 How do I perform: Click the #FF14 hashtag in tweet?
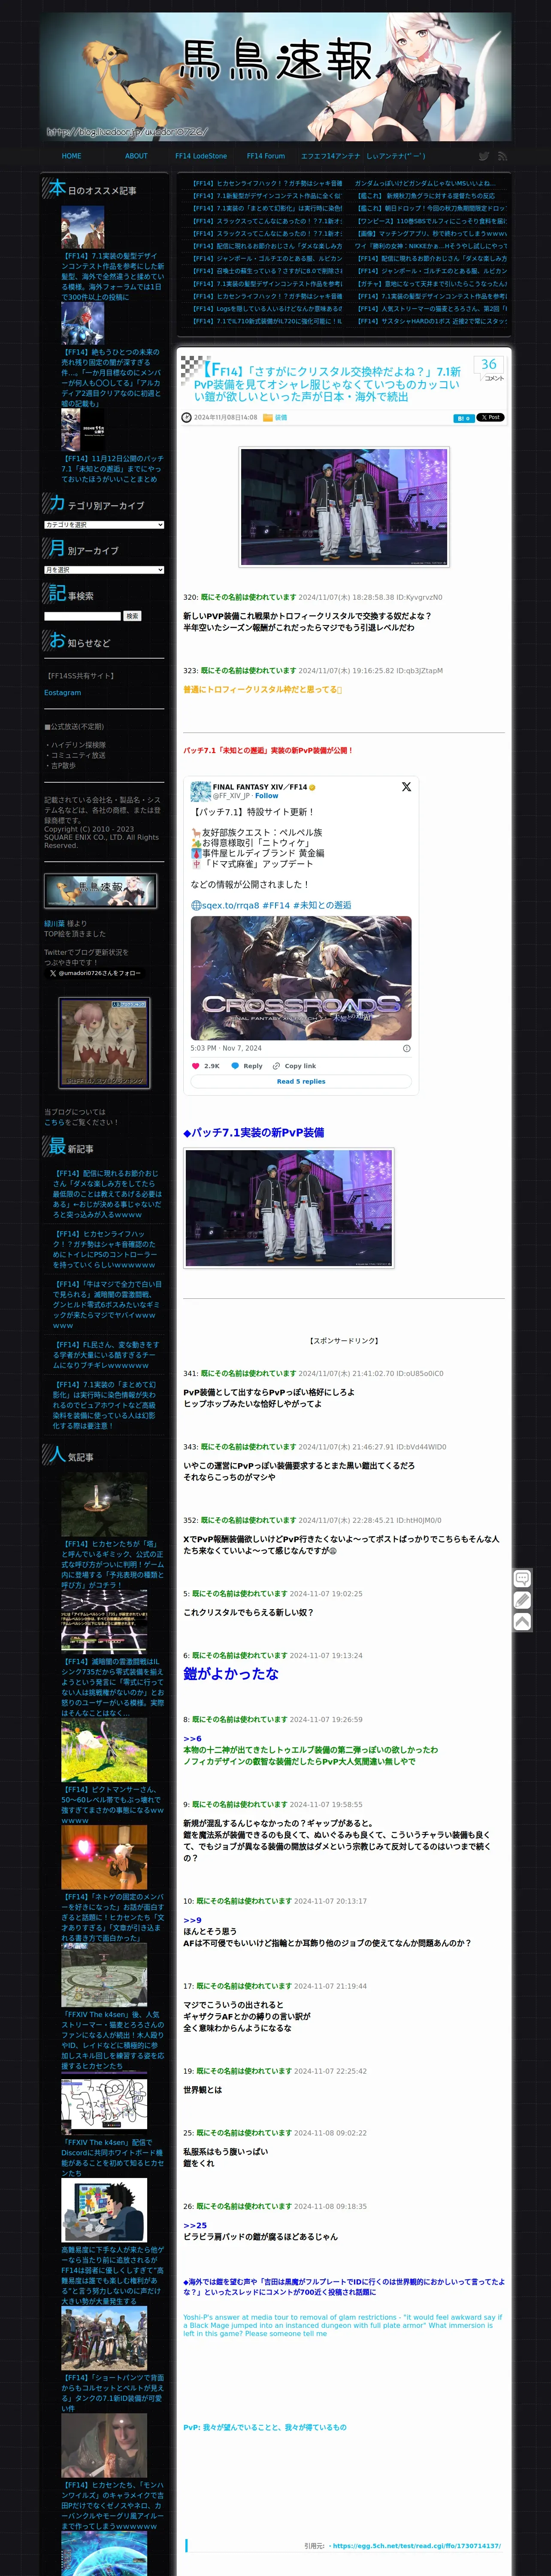[x=276, y=905]
